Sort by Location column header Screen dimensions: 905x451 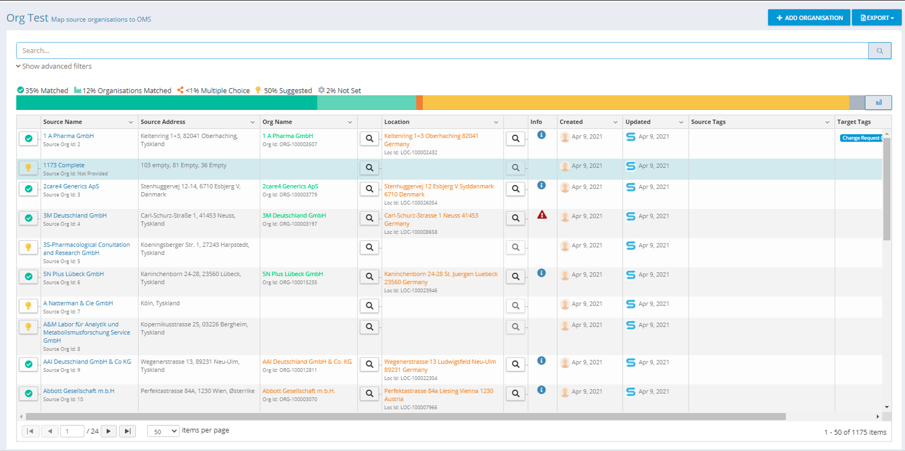coord(397,122)
